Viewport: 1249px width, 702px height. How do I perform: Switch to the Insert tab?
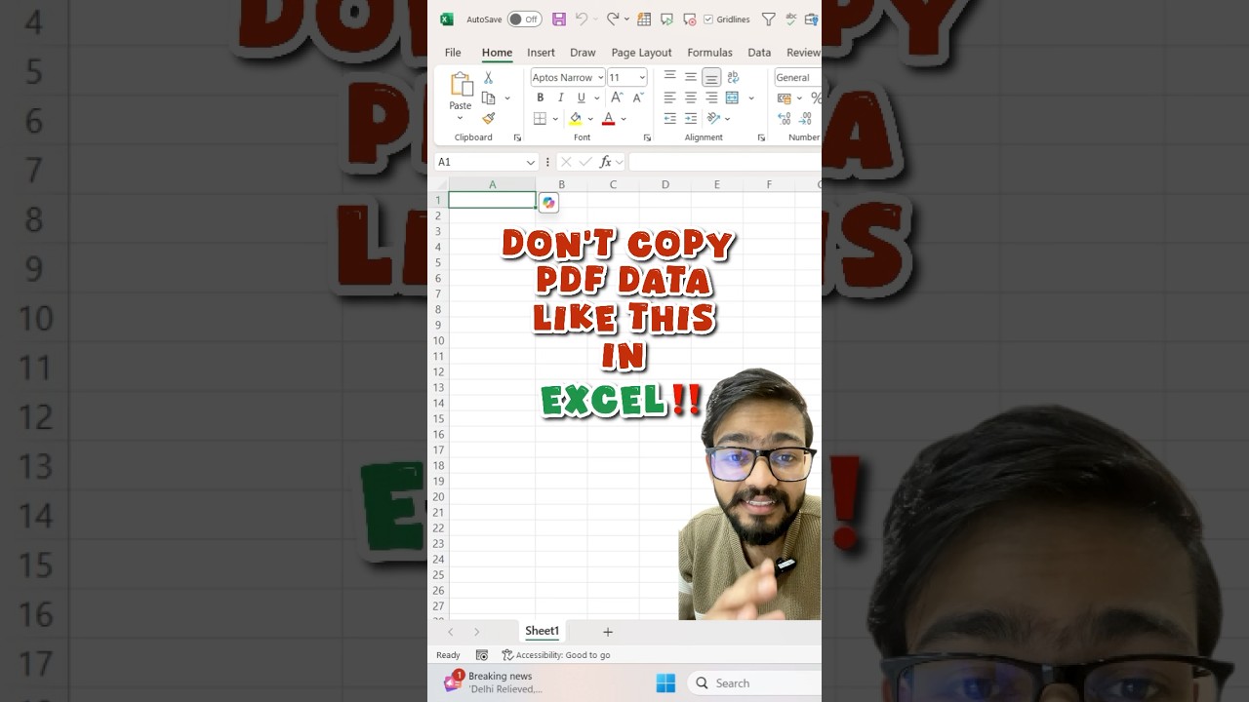point(541,53)
